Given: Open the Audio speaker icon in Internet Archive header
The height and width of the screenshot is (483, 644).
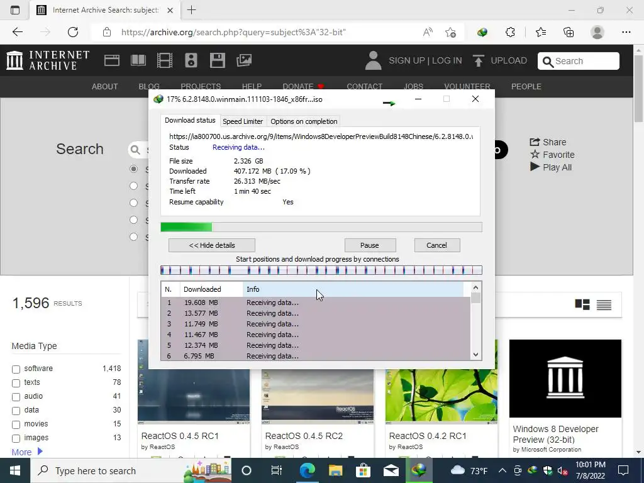Looking at the screenshot, I should (x=191, y=60).
